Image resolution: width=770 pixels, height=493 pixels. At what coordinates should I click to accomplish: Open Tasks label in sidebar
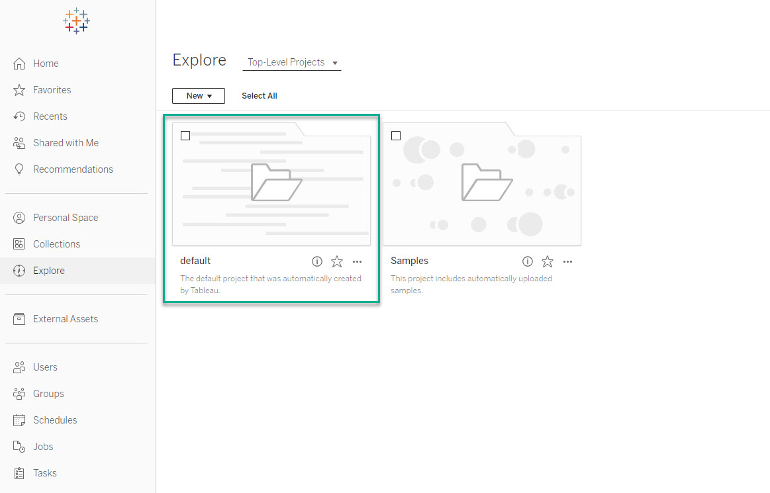tap(44, 473)
